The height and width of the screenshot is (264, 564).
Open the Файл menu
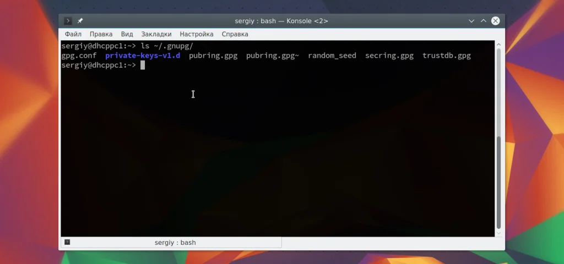(x=73, y=34)
